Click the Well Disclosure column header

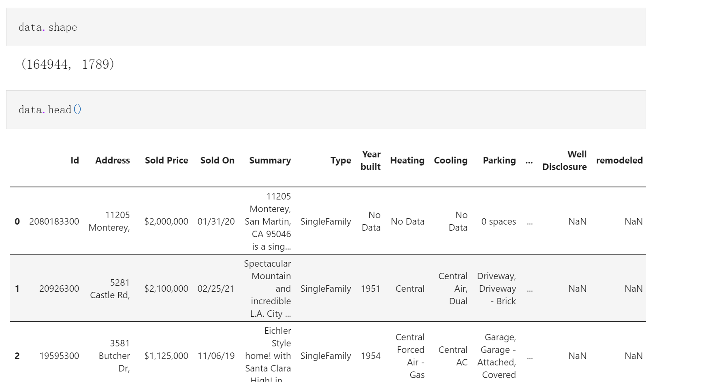tap(564, 161)
